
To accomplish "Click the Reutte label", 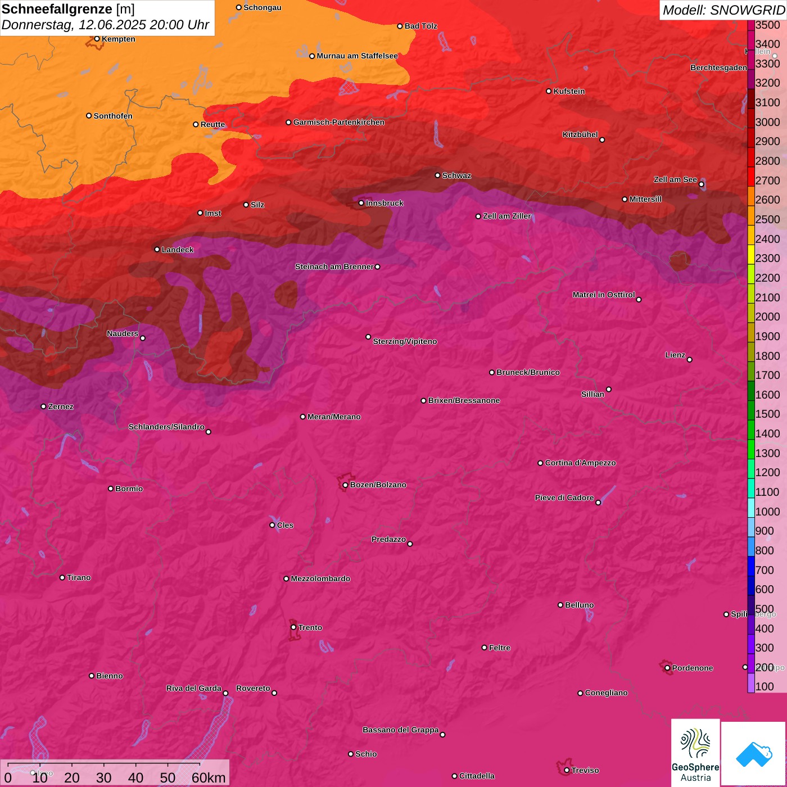I will pos(212,124).
